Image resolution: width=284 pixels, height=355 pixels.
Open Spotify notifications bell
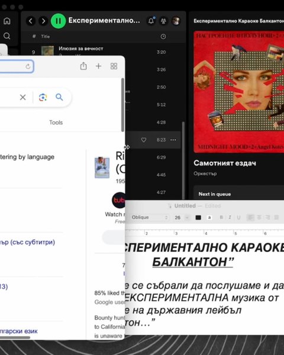pos(151,21)
